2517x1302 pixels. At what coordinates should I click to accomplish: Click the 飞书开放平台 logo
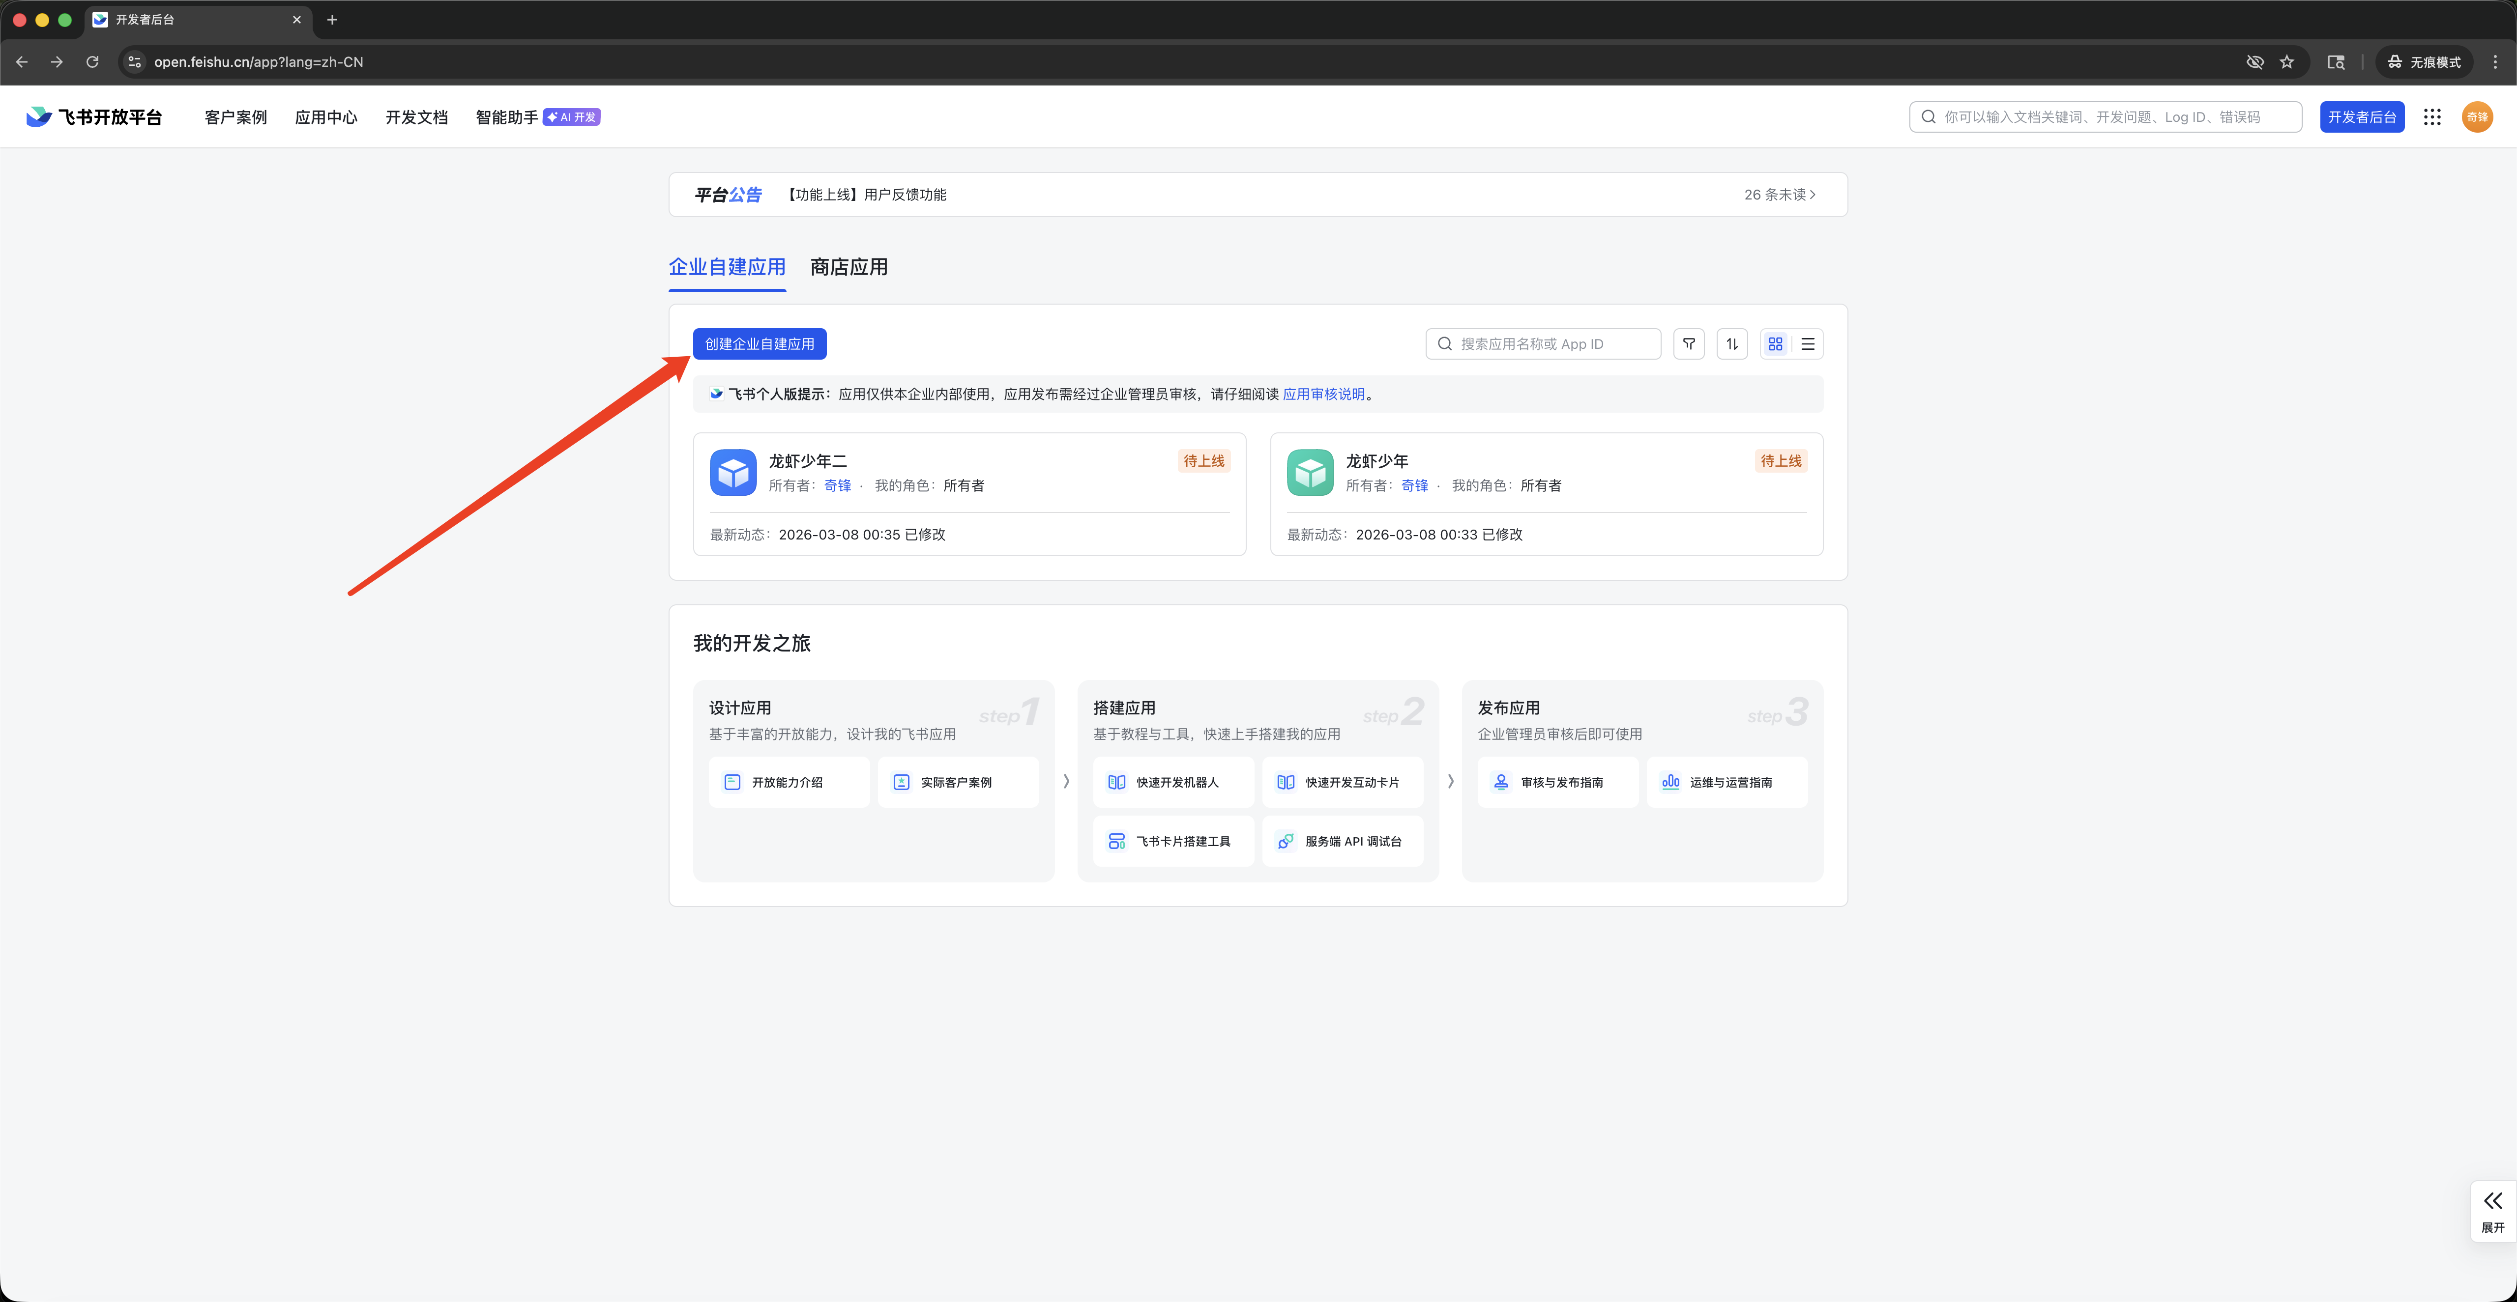pyautogui.click(x=93, y=116)
